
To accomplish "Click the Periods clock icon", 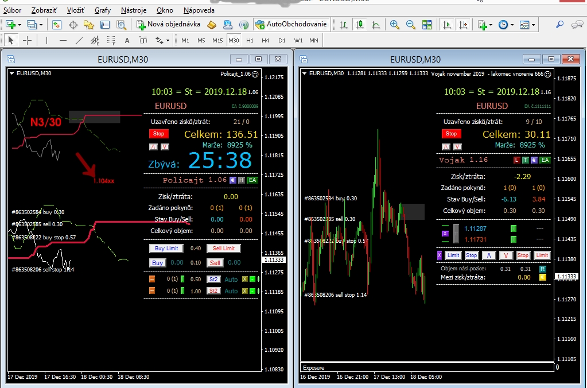I will pyautogui.click(x=503, y=25).
